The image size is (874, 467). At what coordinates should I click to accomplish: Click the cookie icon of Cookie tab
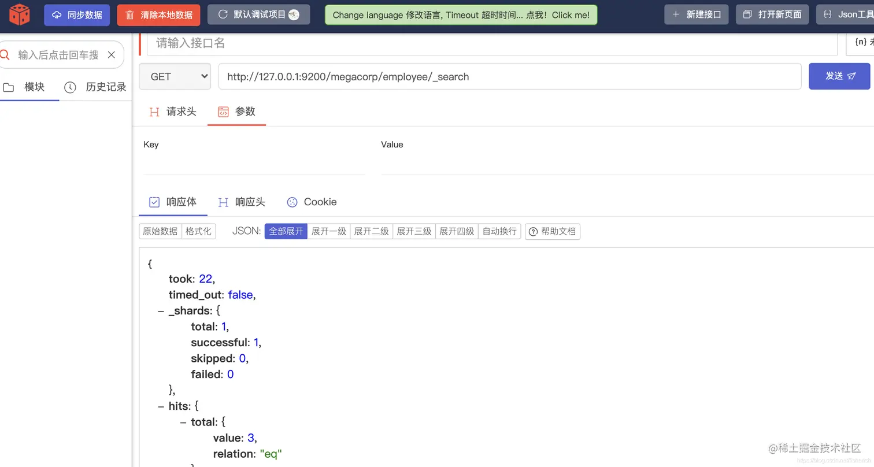tap(292, 202)
